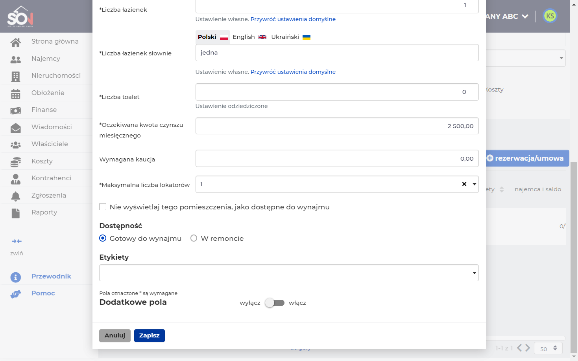The height and width of the screenshot is (361, 578).
Task: Open the Etykiety dropdown
Action: tap(289, 273)
